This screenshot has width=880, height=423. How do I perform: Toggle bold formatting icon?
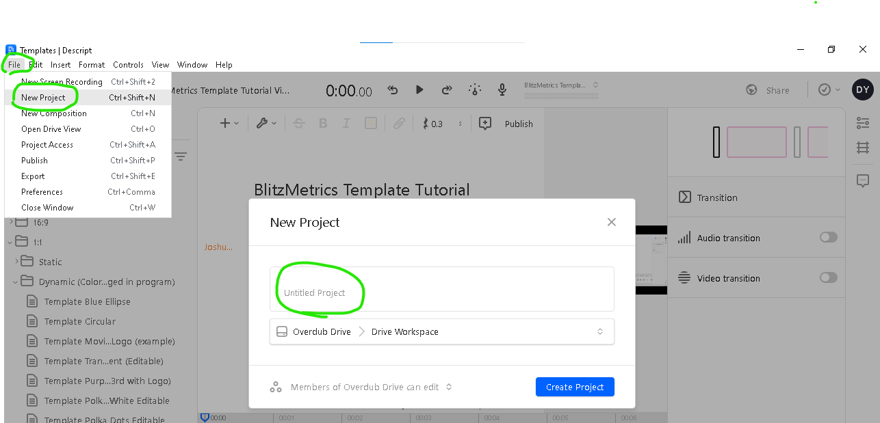click(323, 124)
